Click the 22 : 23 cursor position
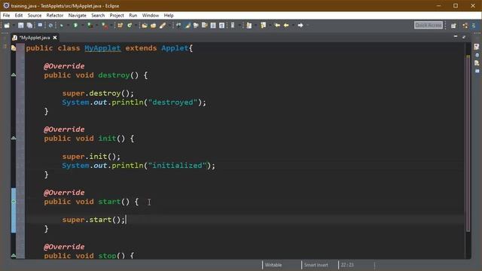This screenshot has height=271, width=482. tap(347, 265)
